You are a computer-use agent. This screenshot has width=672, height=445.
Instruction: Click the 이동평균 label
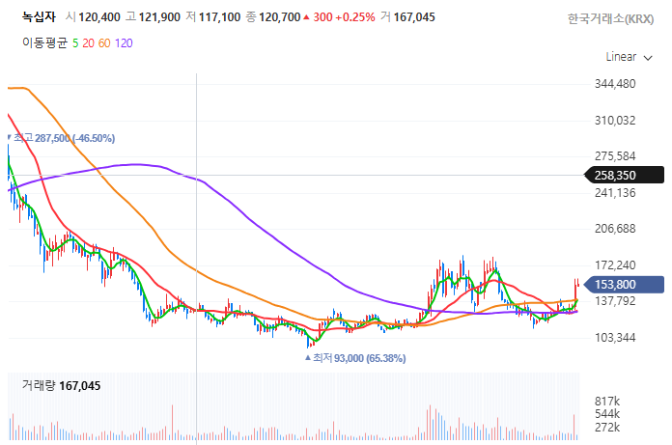point(45,42)
